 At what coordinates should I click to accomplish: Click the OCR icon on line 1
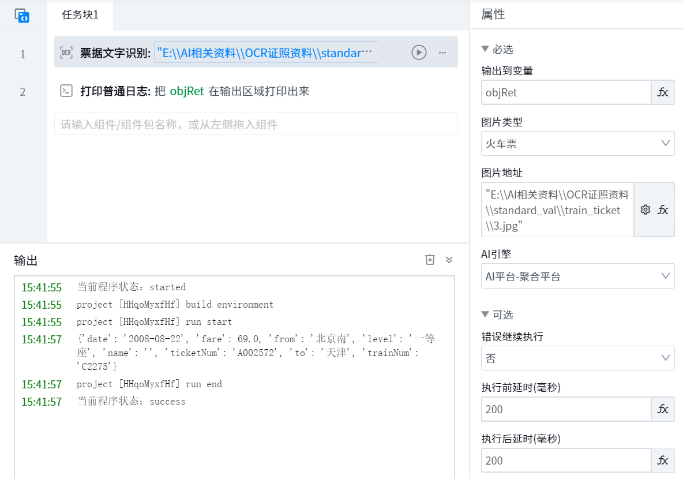67,53
